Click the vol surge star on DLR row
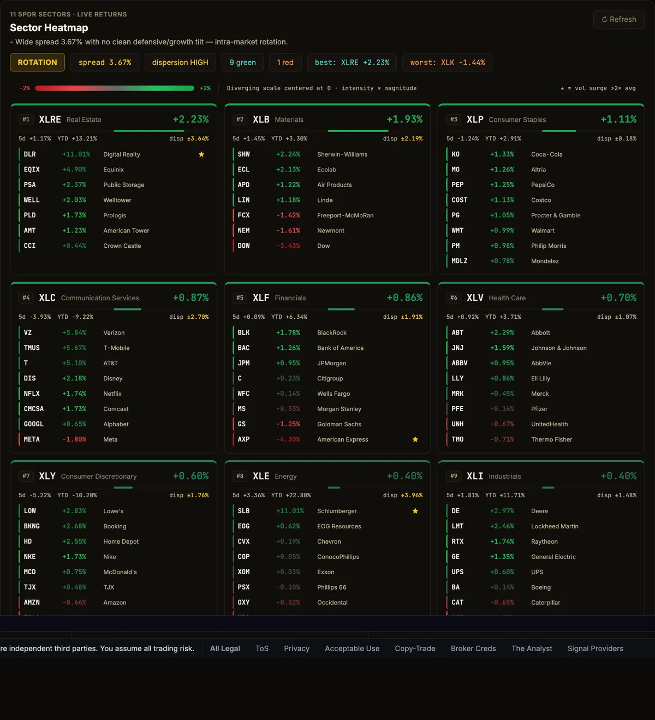This screenshot has height=720, width=655. coord(201,154)
